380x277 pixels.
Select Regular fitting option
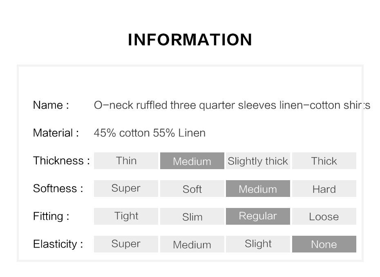pos(258,216)
